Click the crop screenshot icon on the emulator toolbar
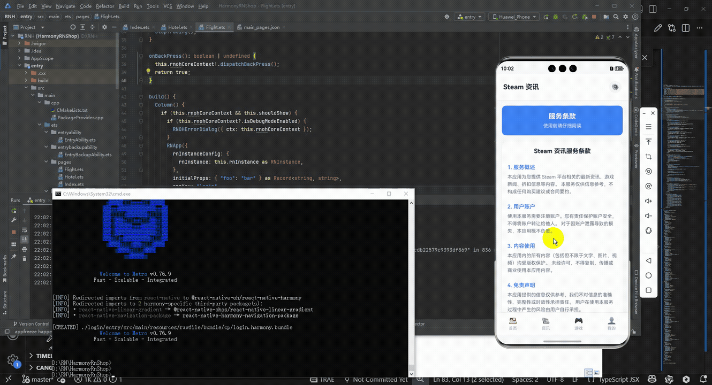This screenshot has height=385, width=712. (648, 157)
